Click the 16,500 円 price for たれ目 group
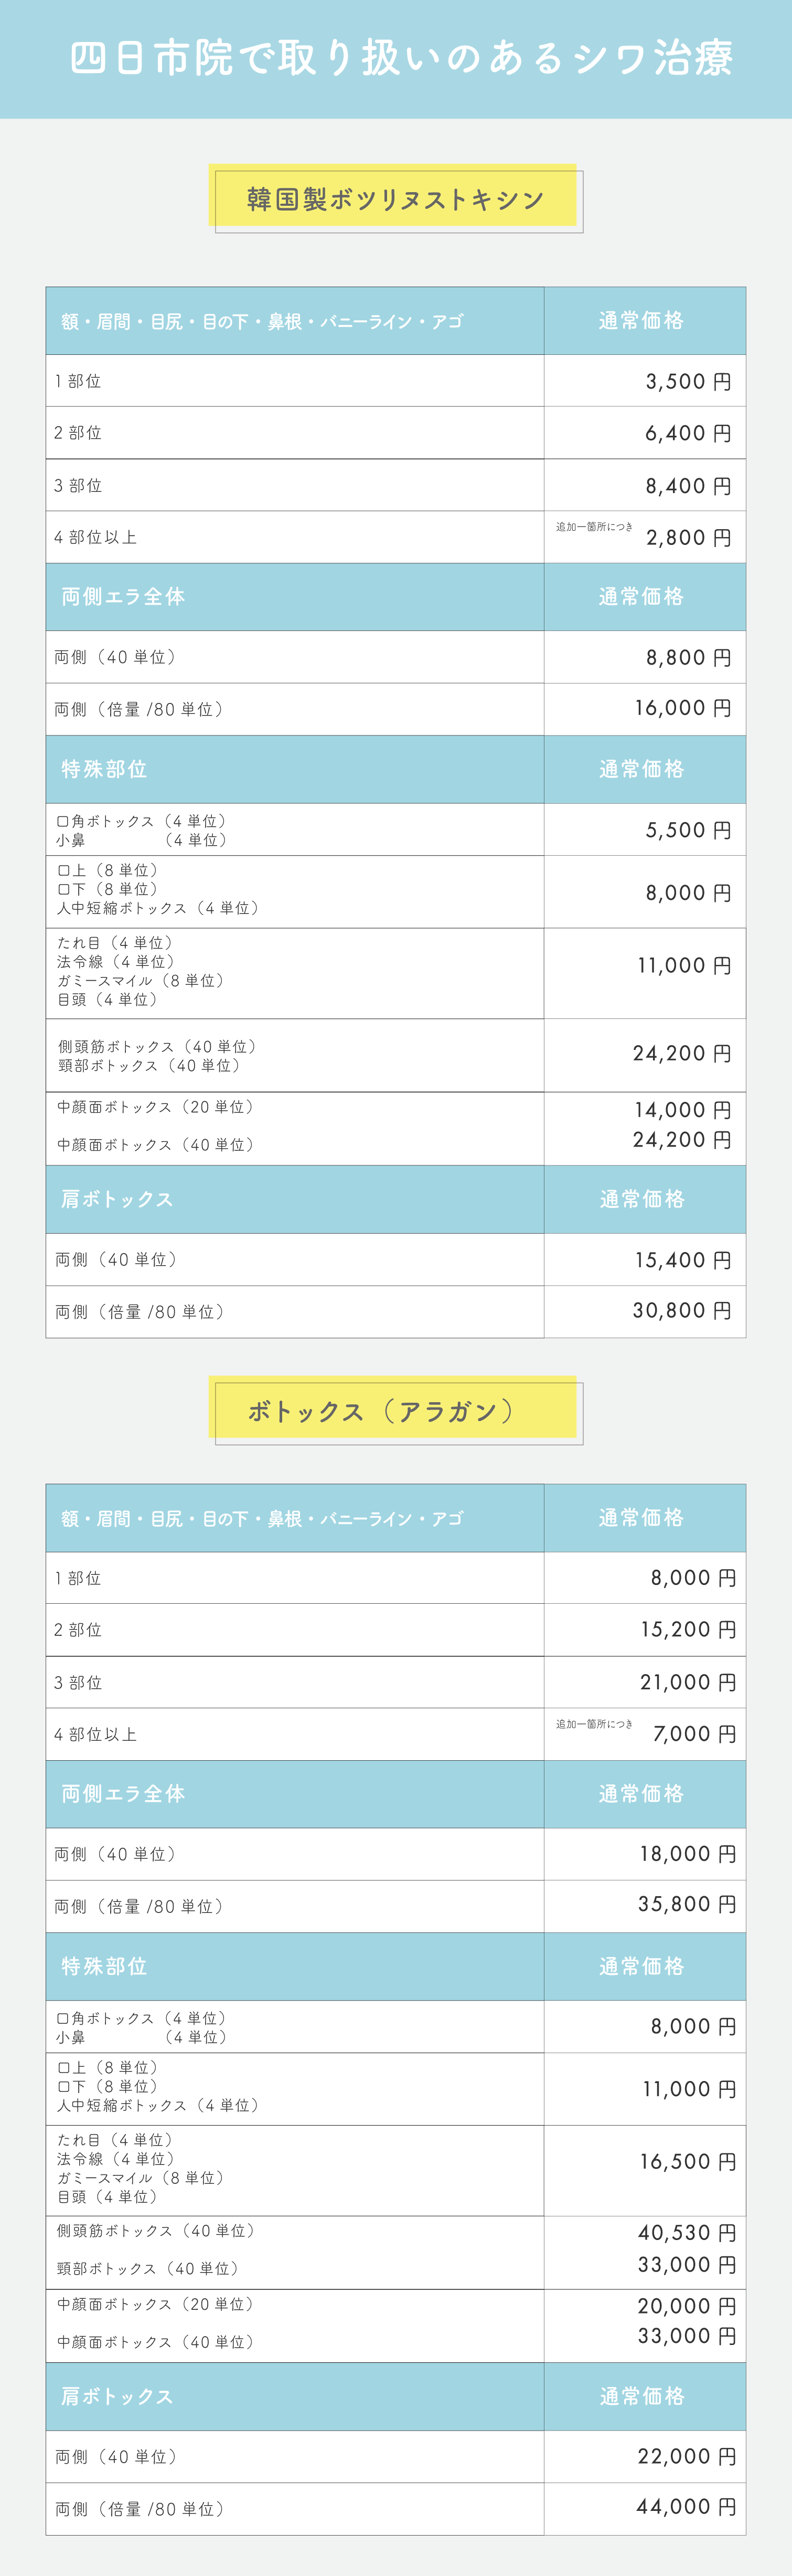 pos(688,2161)
